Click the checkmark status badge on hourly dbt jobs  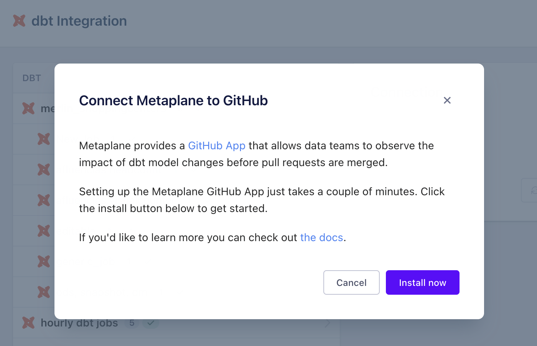pos(151,323)
